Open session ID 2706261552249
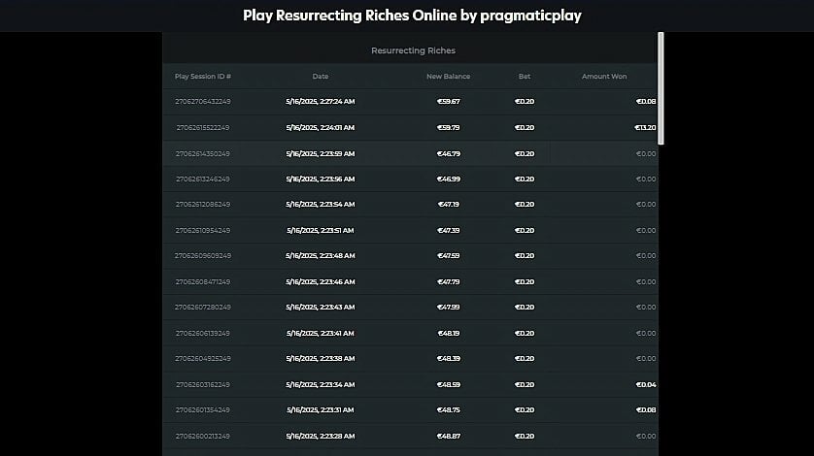 (202, 128)
